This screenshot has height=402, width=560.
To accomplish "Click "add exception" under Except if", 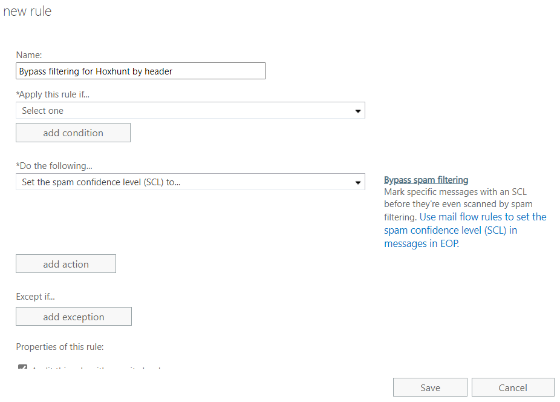I will 73,316.
